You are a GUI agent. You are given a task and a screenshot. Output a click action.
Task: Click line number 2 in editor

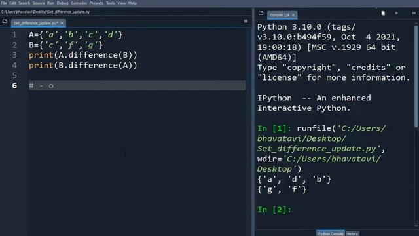[14, 45]
